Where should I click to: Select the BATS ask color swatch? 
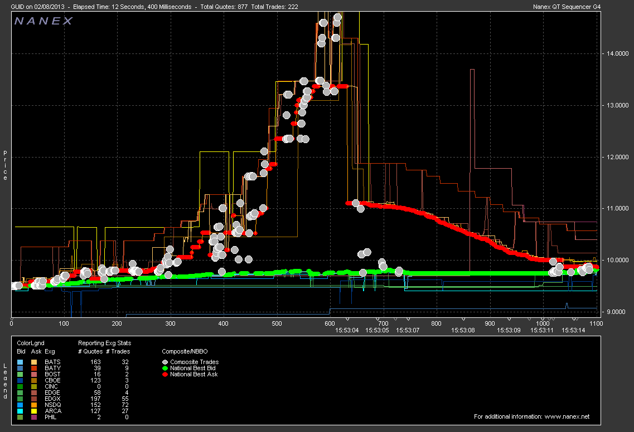pyautogui.click(x=34, y=362)
